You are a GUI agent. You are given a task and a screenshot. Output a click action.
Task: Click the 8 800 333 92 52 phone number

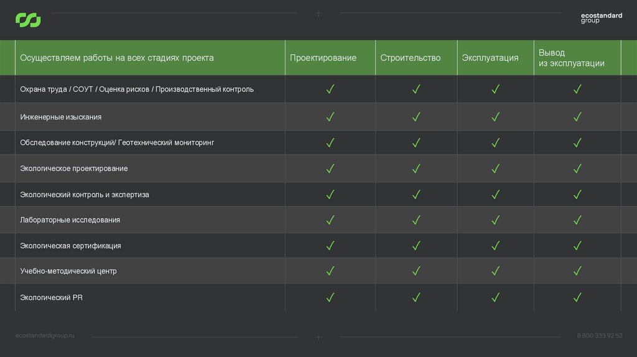pyautogui.click(x=600, y=336)
